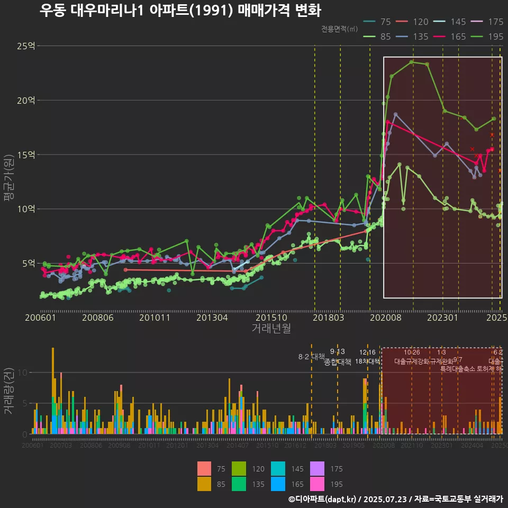Click the 135 line legend entry at top
This screenshot has width=508, height=508.
tap(412, 37)
